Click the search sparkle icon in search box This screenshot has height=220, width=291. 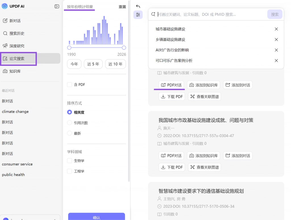pos(153,14)
